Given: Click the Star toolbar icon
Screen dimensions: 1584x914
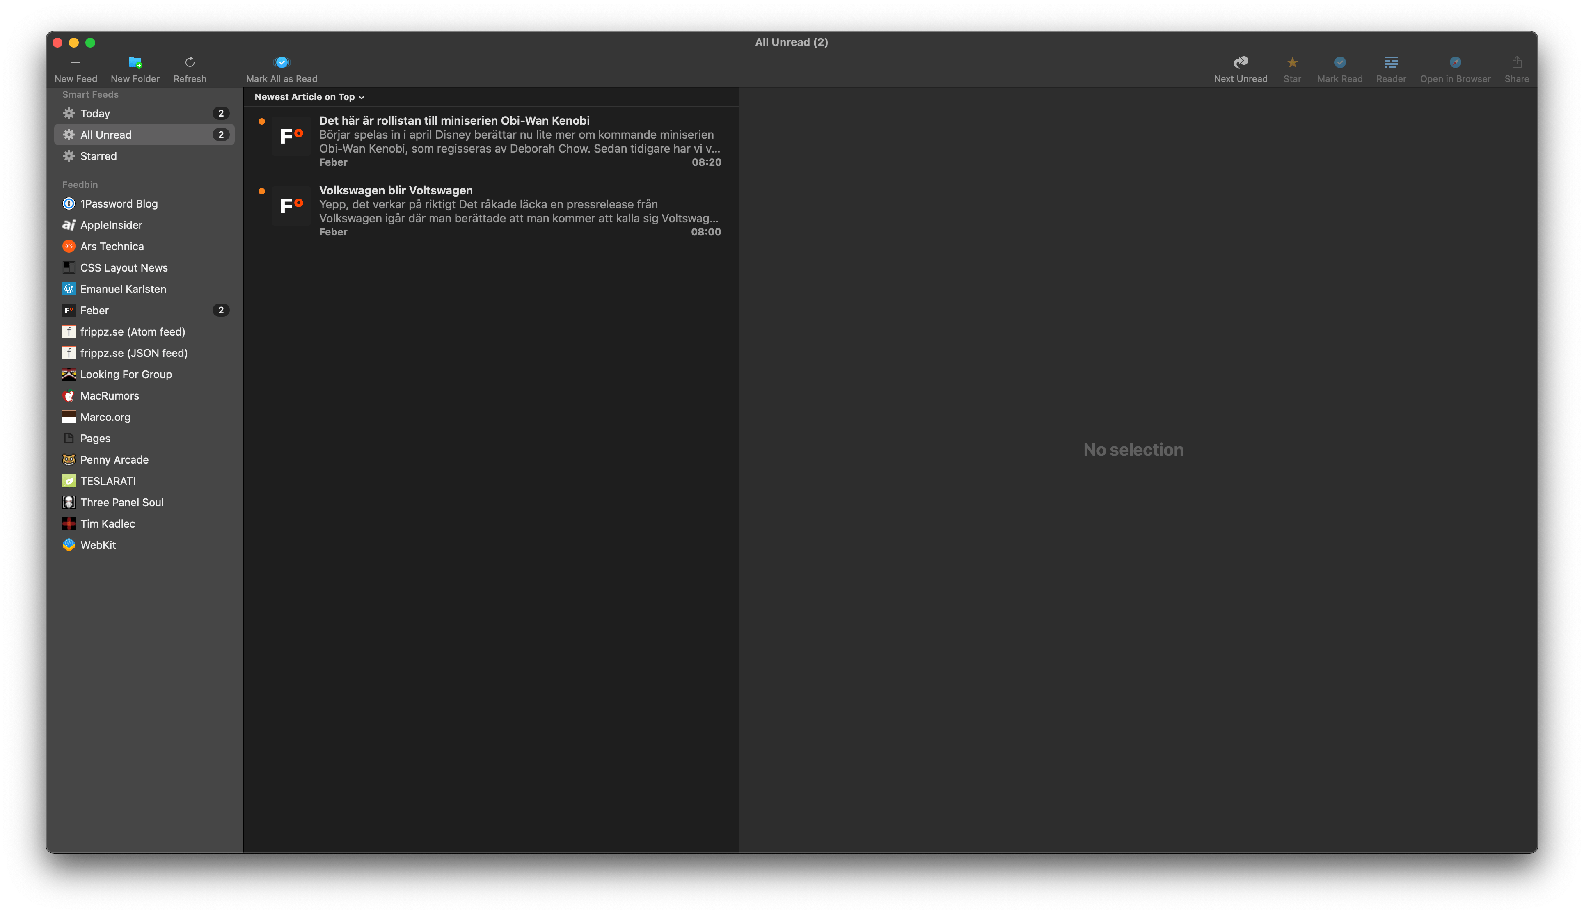Looking at the screenshot, I should click(1291, 62).
